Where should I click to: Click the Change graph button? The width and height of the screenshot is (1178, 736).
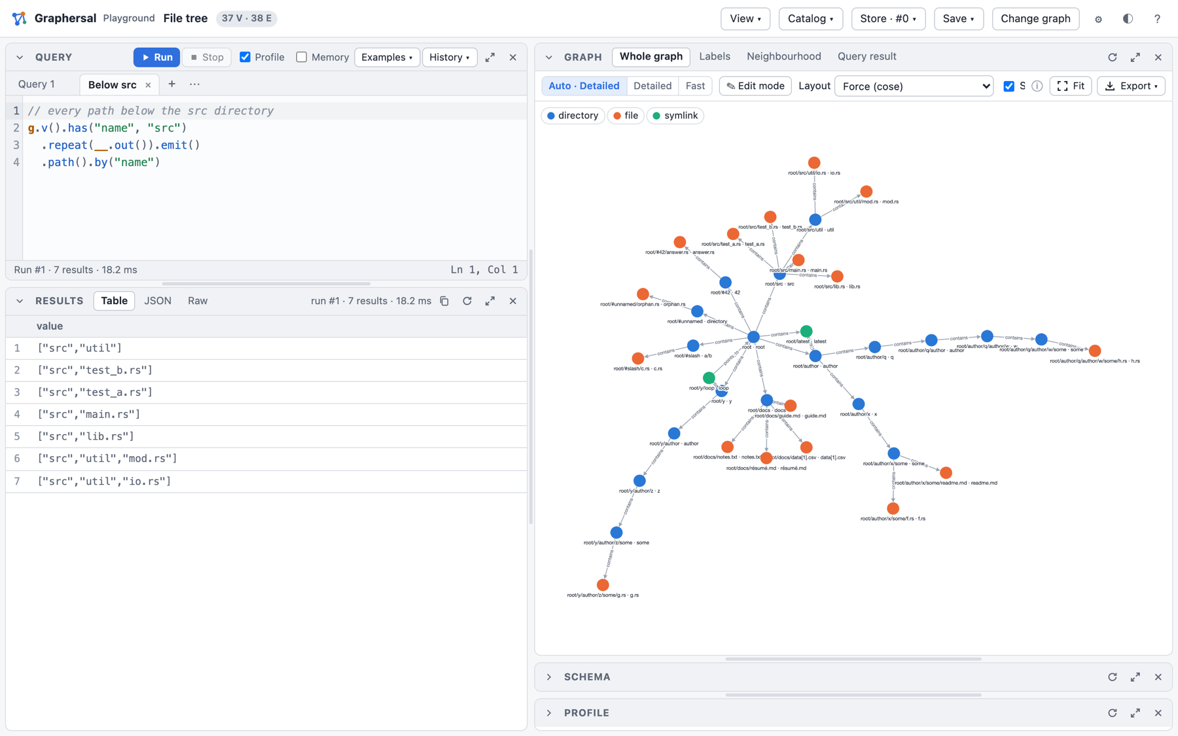[1035, 19]
